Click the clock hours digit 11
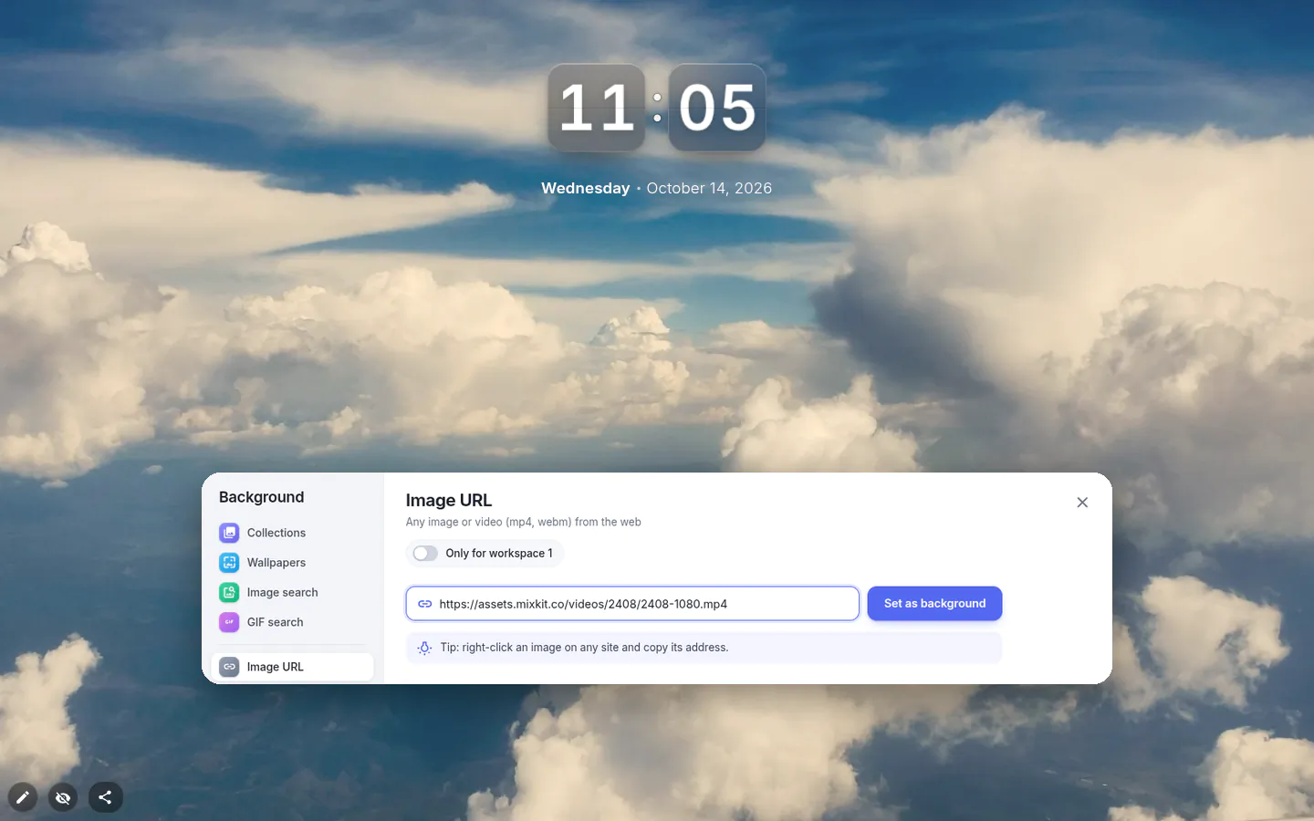 click(596, 108)
